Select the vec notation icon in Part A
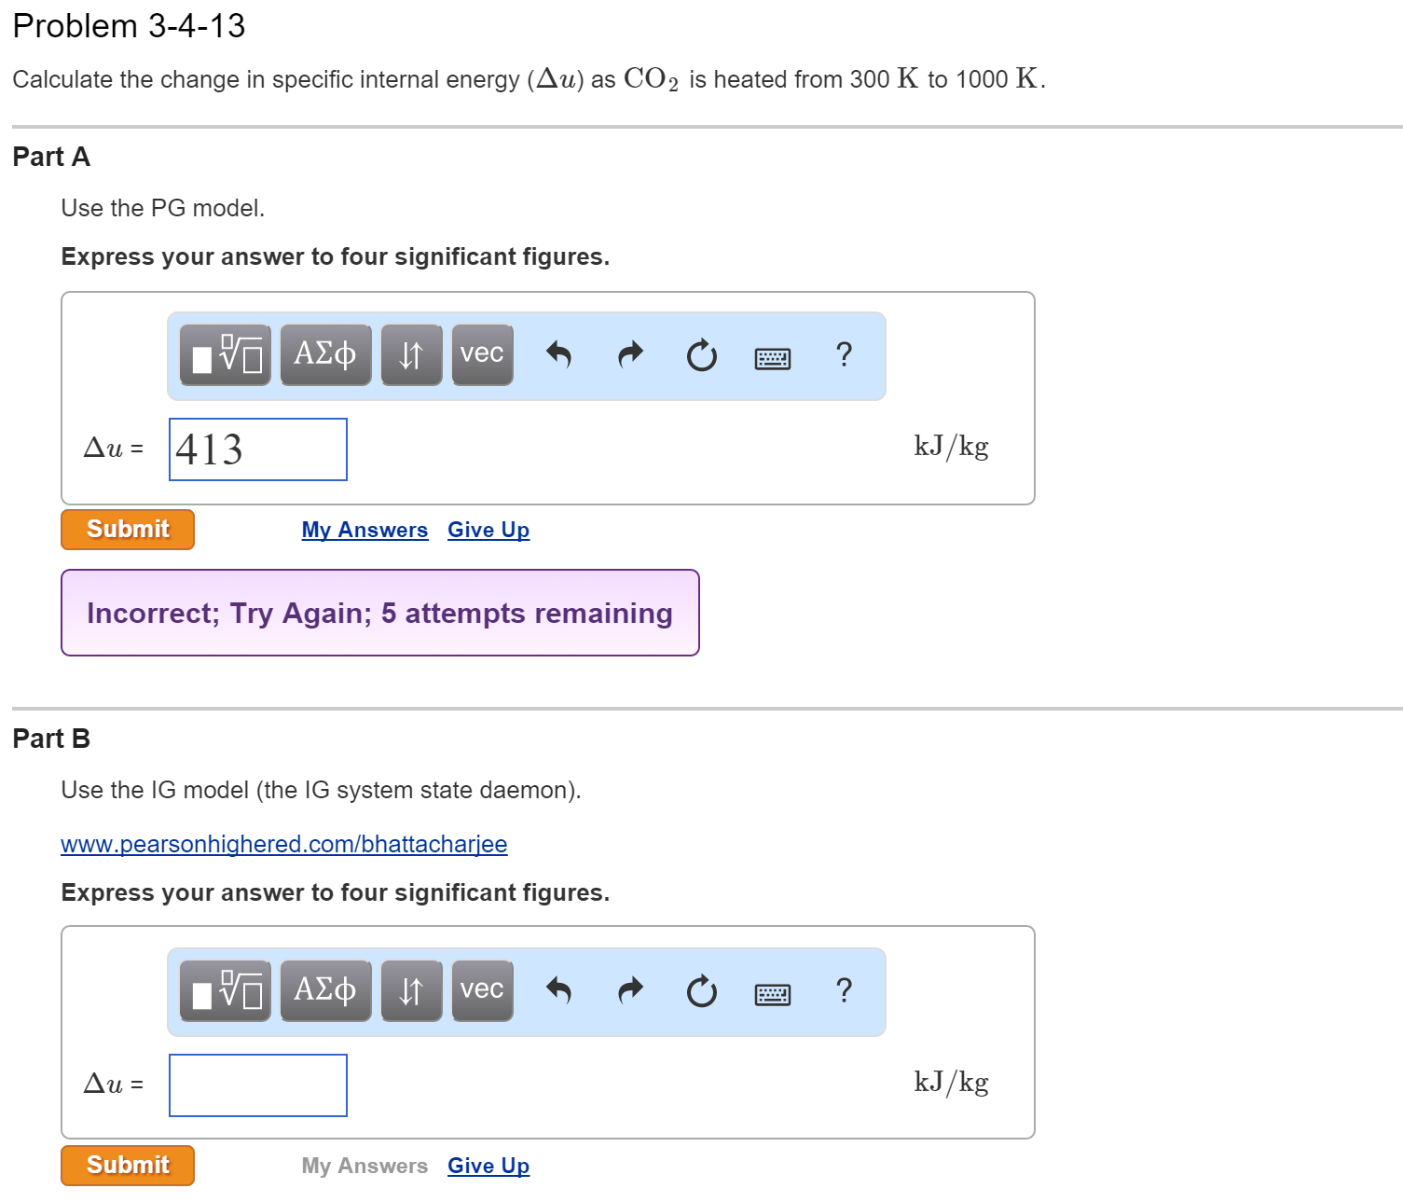 click(x=481, y=354)
